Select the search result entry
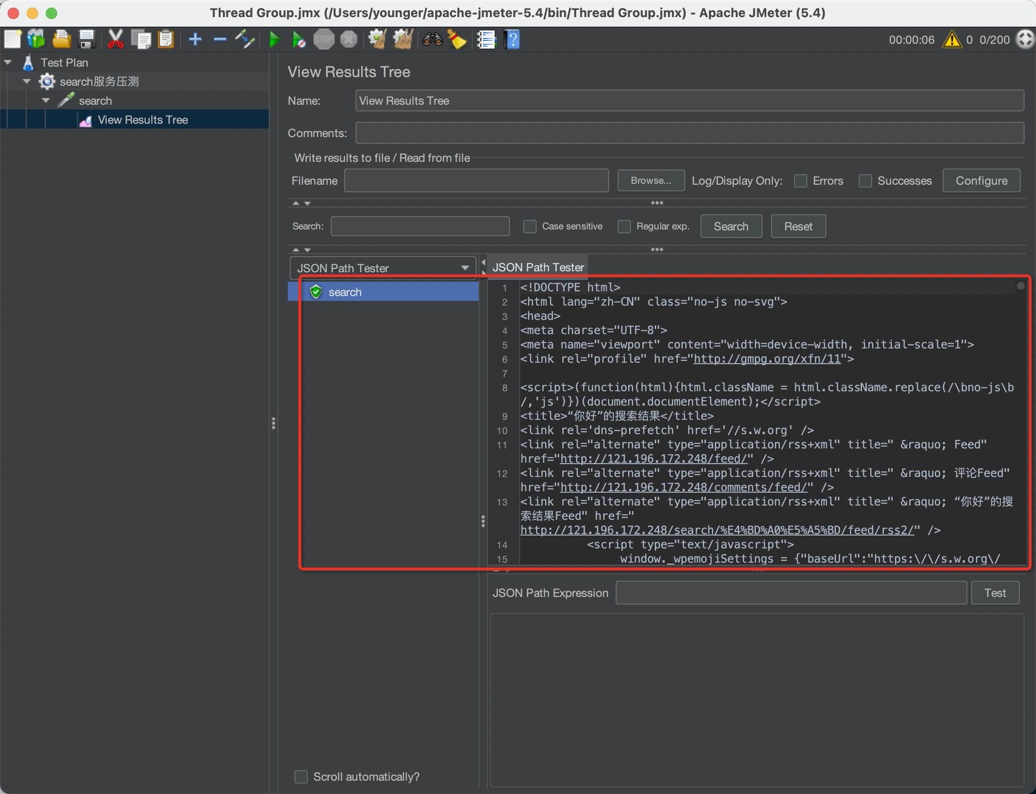The image size is (1036, 794). coord(383,292)
